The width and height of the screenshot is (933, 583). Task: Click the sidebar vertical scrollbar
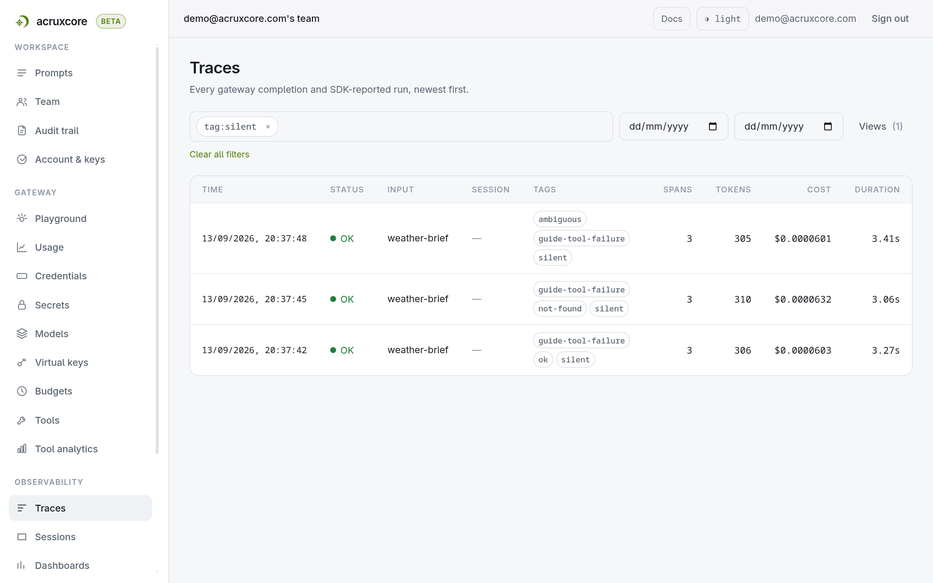point(157,250)
